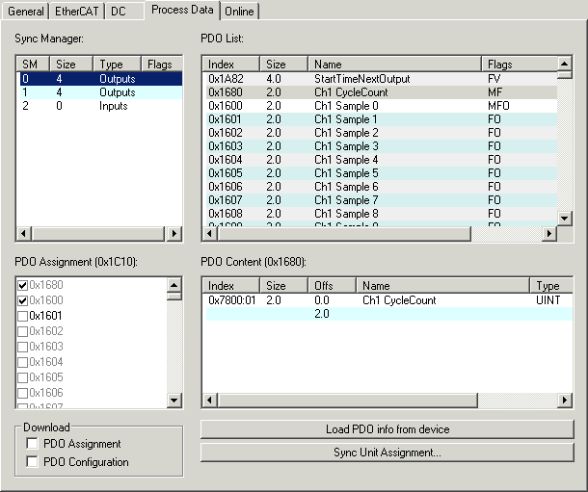
Task: Enable the Download PDO Assignment checkbox
Action: pos(32,443)
